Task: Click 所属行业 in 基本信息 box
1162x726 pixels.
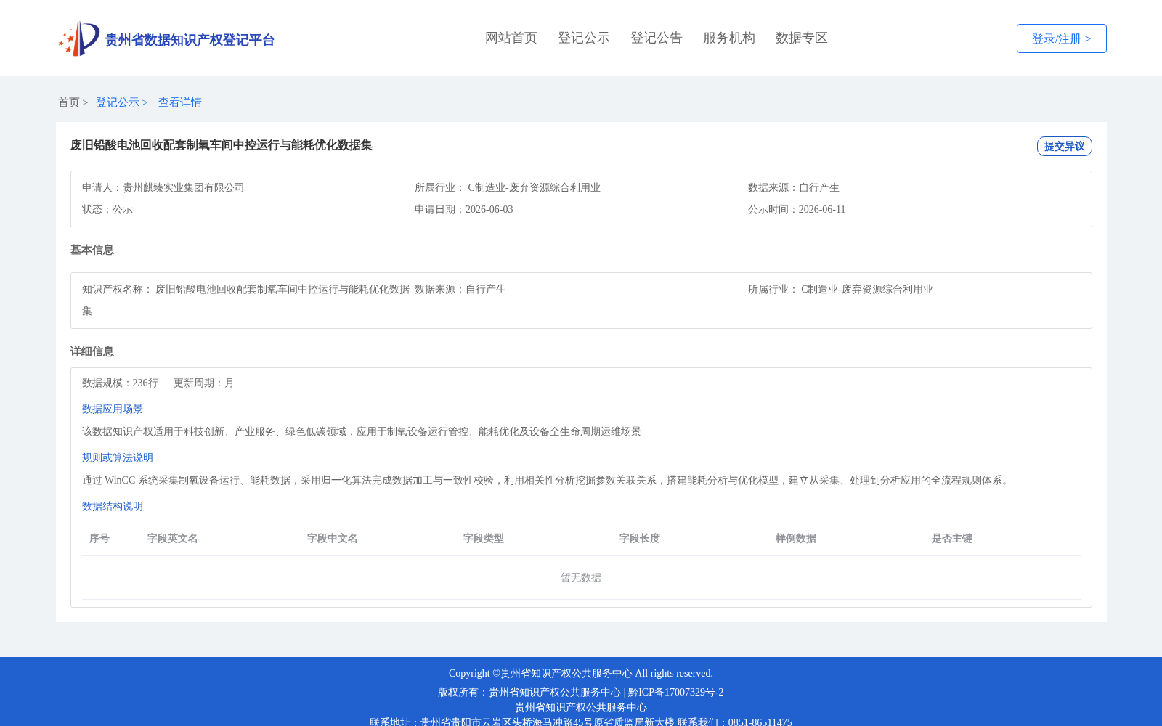Action: tap(840, 289)
